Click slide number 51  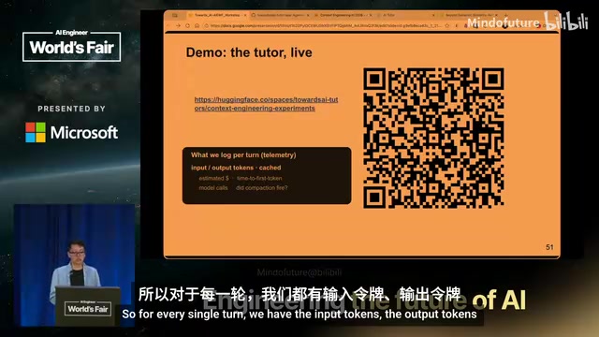tap(549, 247)
